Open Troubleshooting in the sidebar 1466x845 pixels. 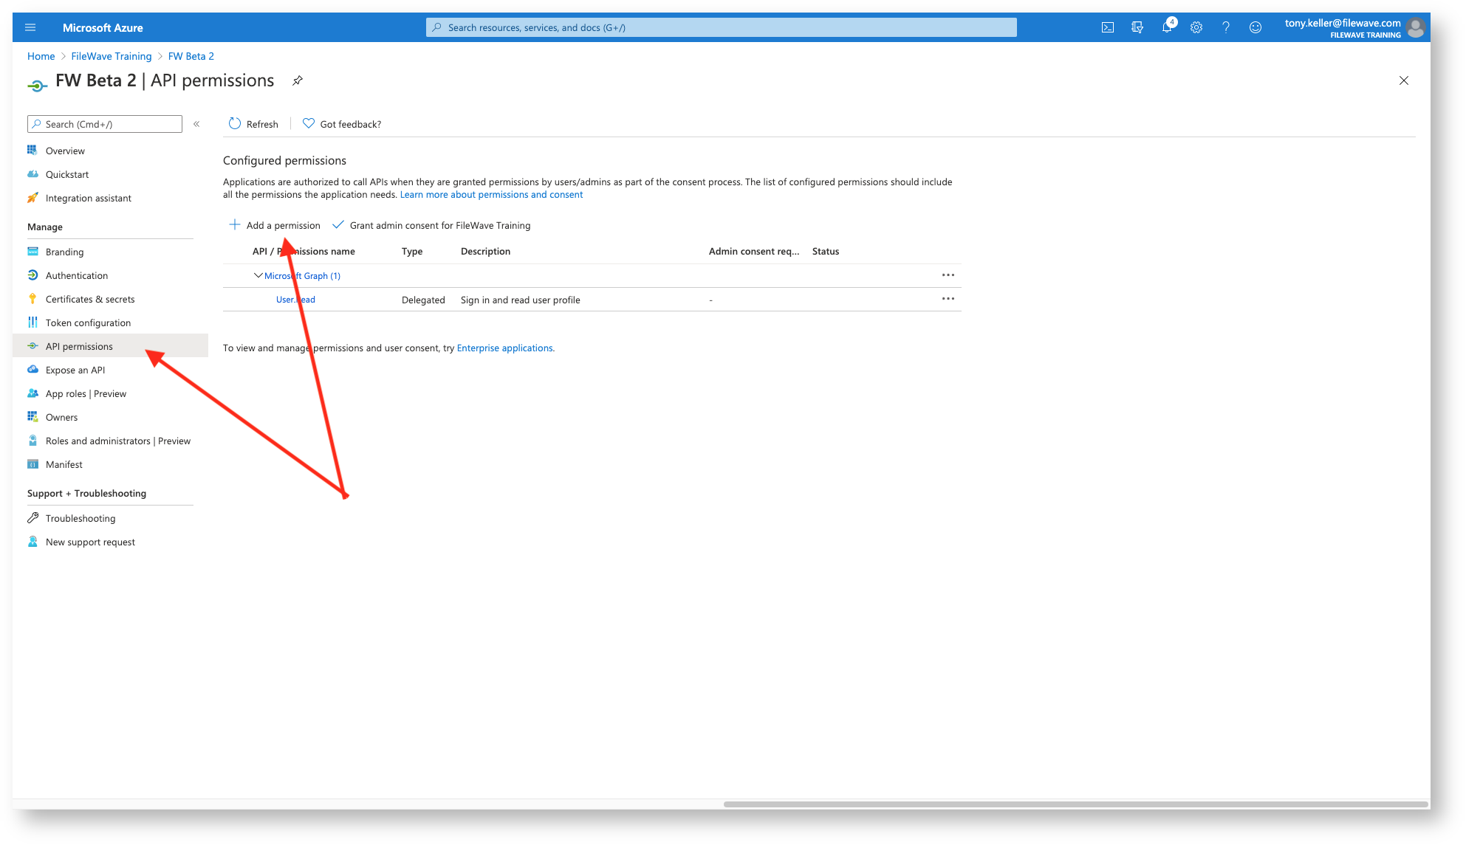pos(81,518)
